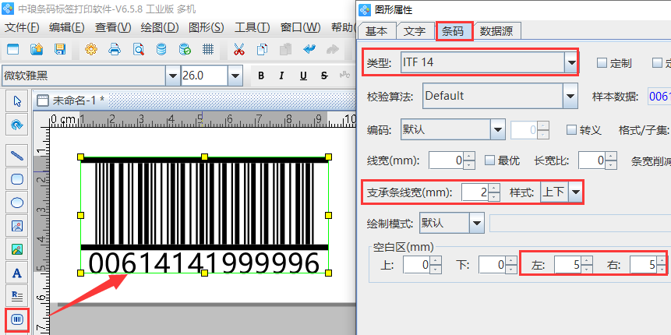Toggle the grid display icon

(x=208, y=49)
